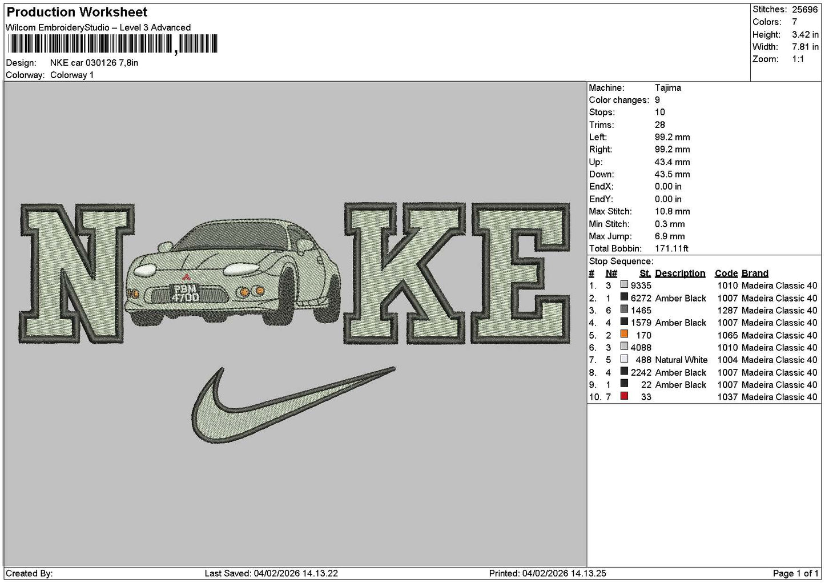Click the "Brand" column header
825x583 pixels.
(x=755, y=274)
